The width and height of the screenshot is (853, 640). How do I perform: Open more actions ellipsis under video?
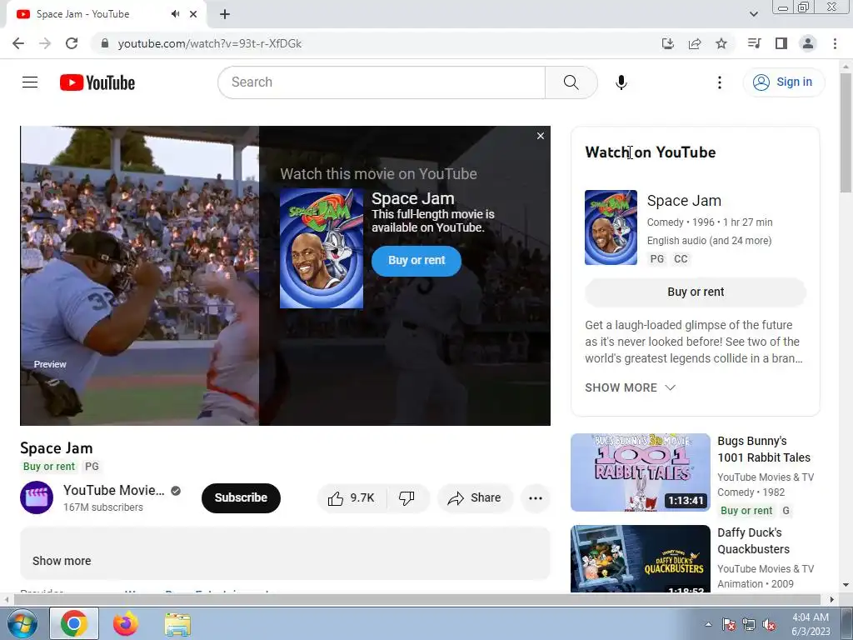(536, 498)
